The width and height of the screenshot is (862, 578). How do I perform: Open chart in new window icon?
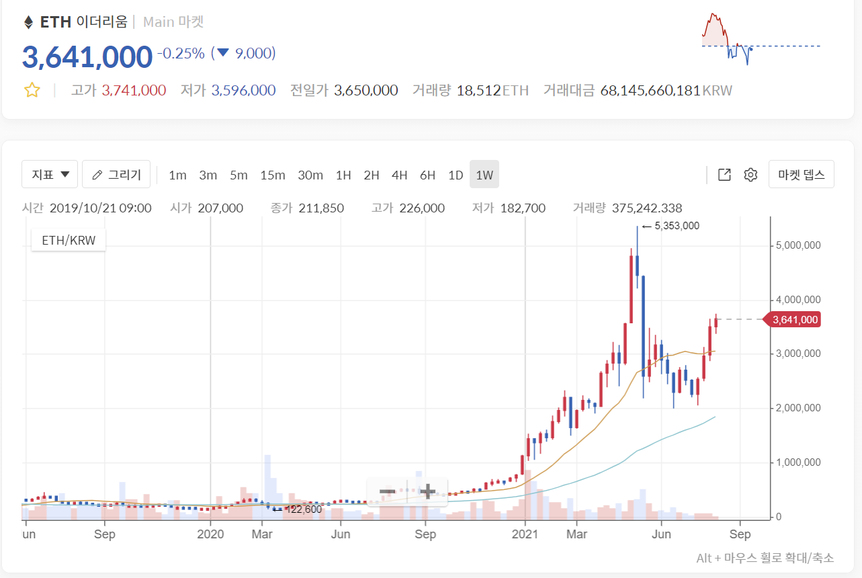click(x=724, y=175)
